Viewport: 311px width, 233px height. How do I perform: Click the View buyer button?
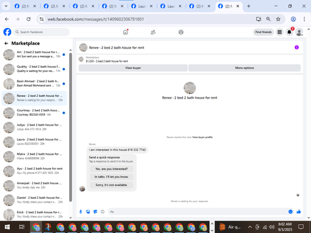[x=133, y=68]
